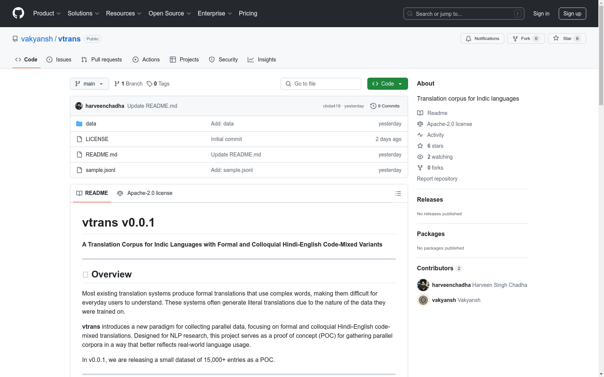Open the Activity link
Viewport: 604px width, 377px height.
tap(431, 135)
